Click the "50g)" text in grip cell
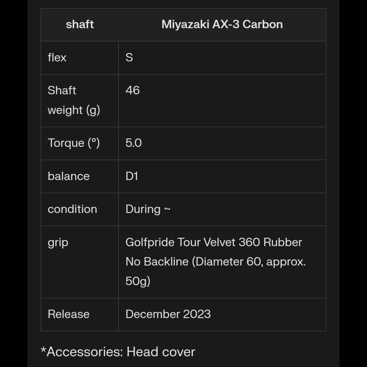 point(138,281)
